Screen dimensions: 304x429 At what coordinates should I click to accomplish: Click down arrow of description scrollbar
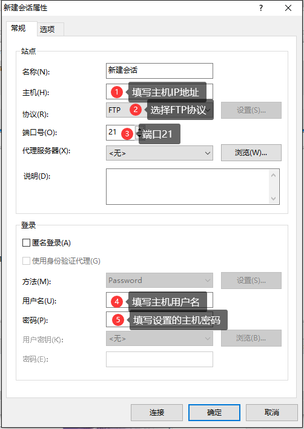(x=273, y=199)
